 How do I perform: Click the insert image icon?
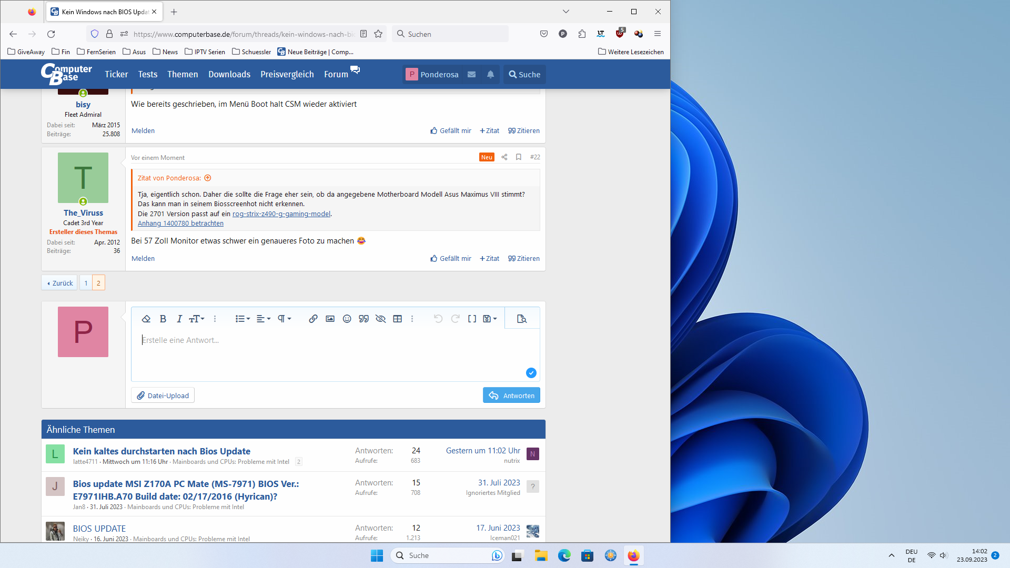(x=330, y=319)
